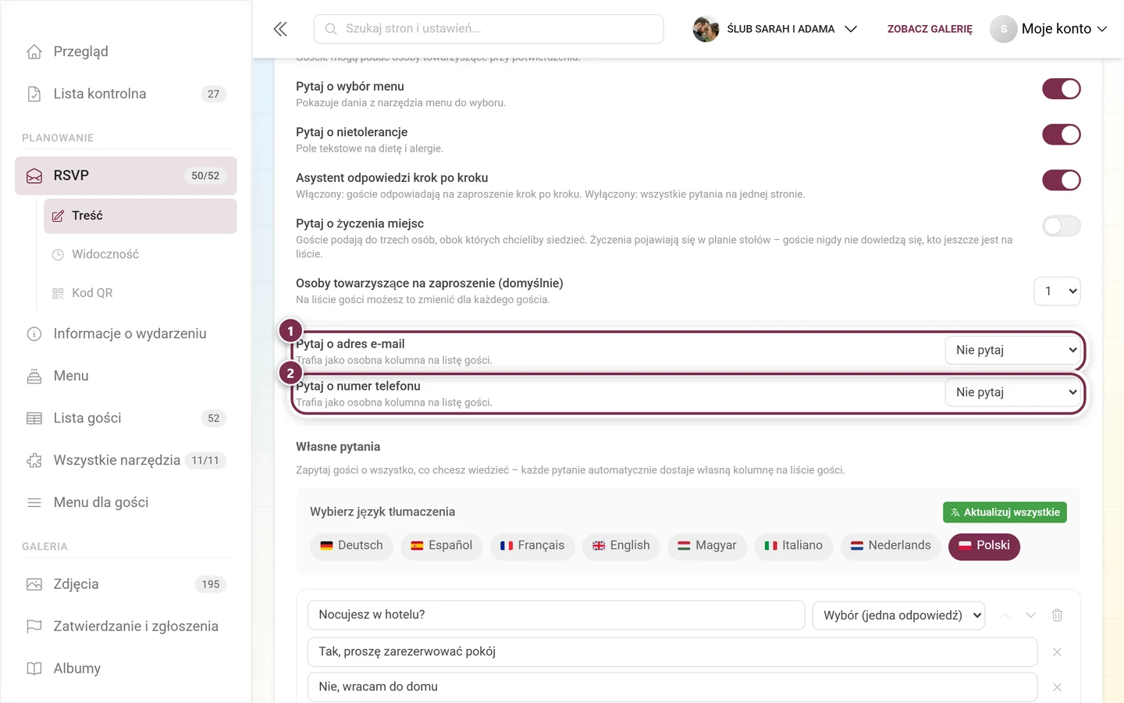Open the 'Pytaj o numer telefonu' dropdown
Screen dimensions: 1124x703
(x=1012, y=392)
